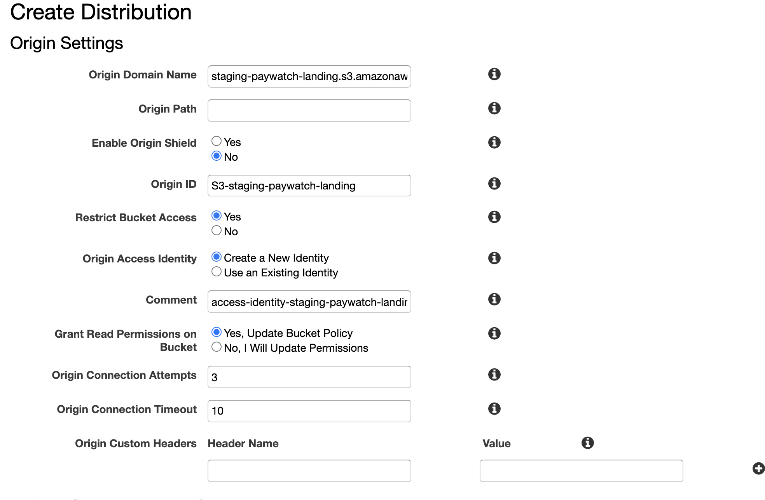Click the custom Header Name input box
The width and height of the screenshot is (765, 500).
click(x=309, y=471)
